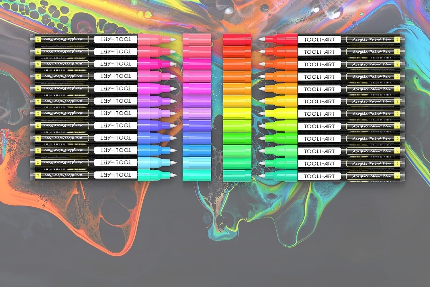Click the salmon pink pen's inverted TOOLI-ART label
430x287 pixels.
coord(116,39)
